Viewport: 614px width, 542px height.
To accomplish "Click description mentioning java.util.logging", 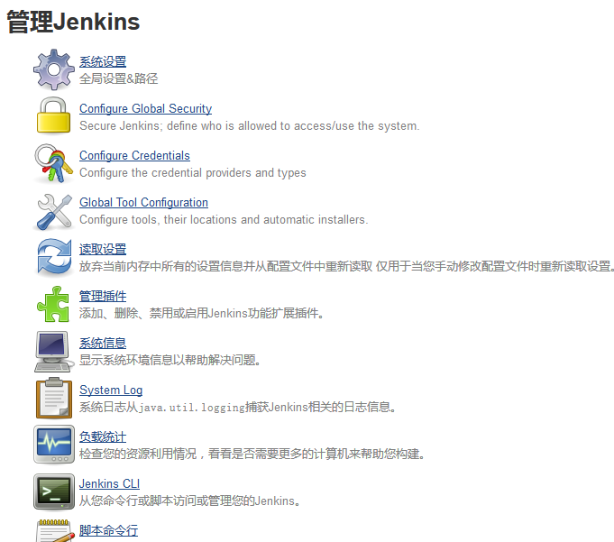I will click(237, 408).
